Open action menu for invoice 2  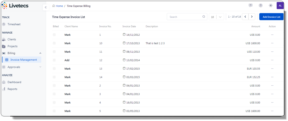coord(272,86)
